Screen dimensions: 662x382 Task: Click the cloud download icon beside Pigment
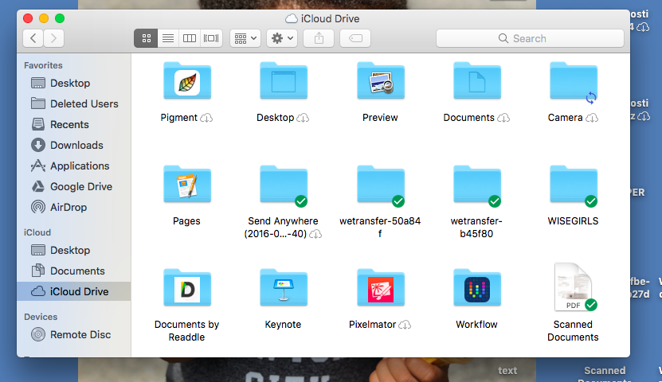click(x=206, y=118)
